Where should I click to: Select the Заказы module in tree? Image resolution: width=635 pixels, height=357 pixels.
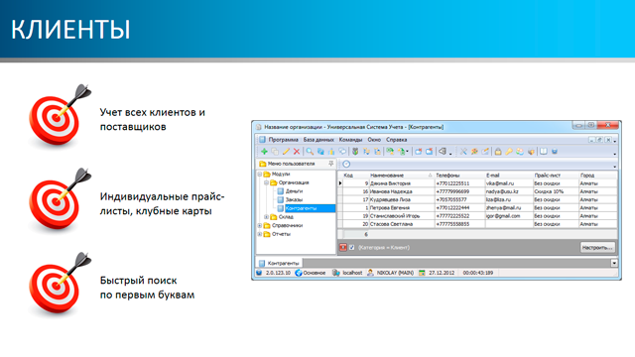[x=294, y=199]
